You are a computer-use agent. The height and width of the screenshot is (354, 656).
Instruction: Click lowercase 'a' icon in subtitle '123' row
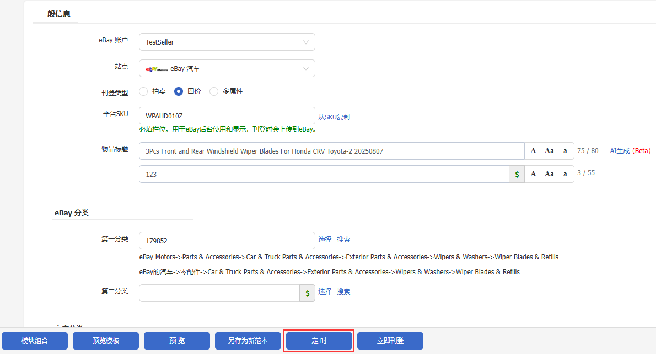(565, 174)
